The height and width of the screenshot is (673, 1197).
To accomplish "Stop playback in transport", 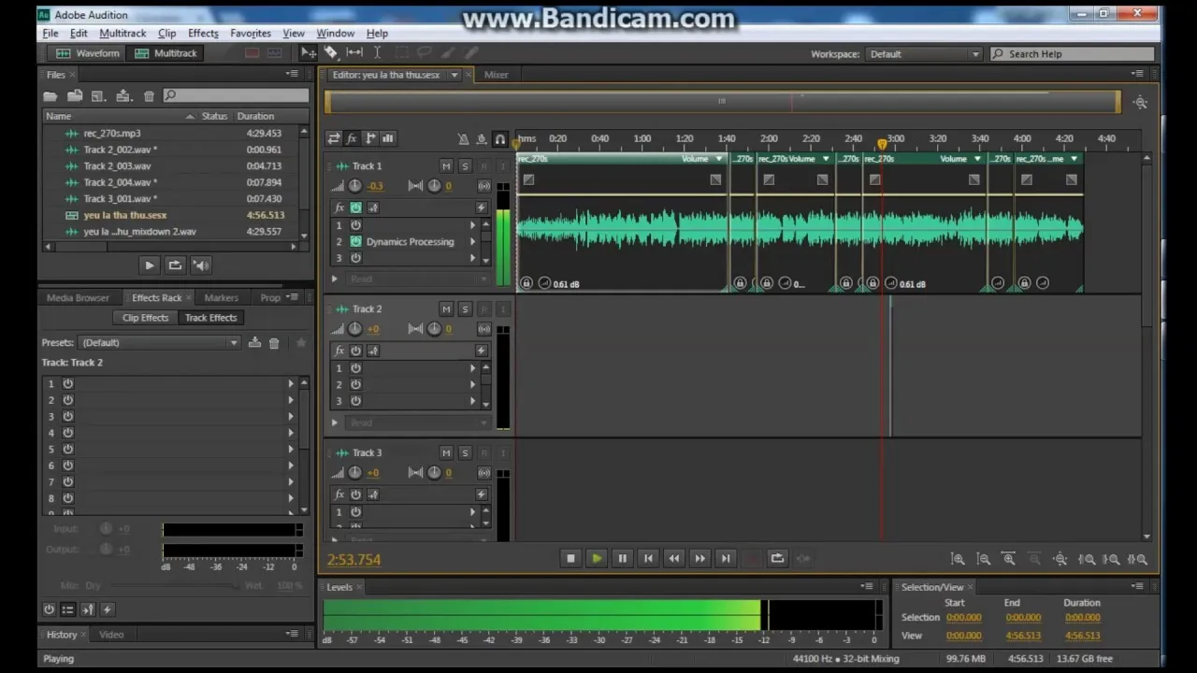I will (x=570, y=559).
